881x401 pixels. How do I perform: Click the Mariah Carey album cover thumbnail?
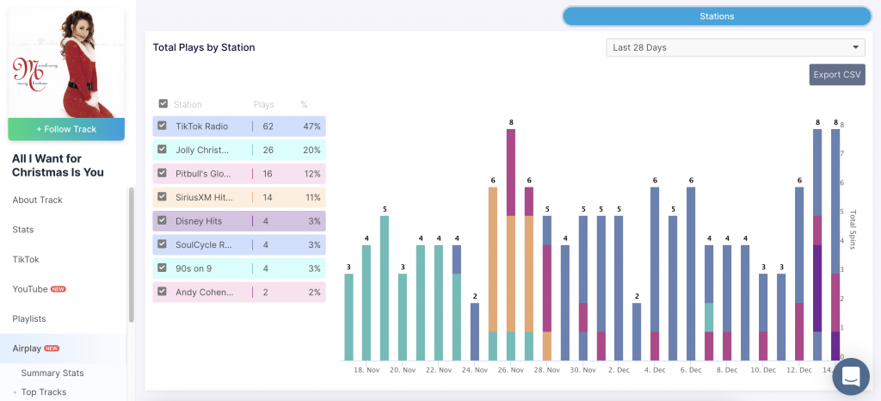tap(66, 63)
